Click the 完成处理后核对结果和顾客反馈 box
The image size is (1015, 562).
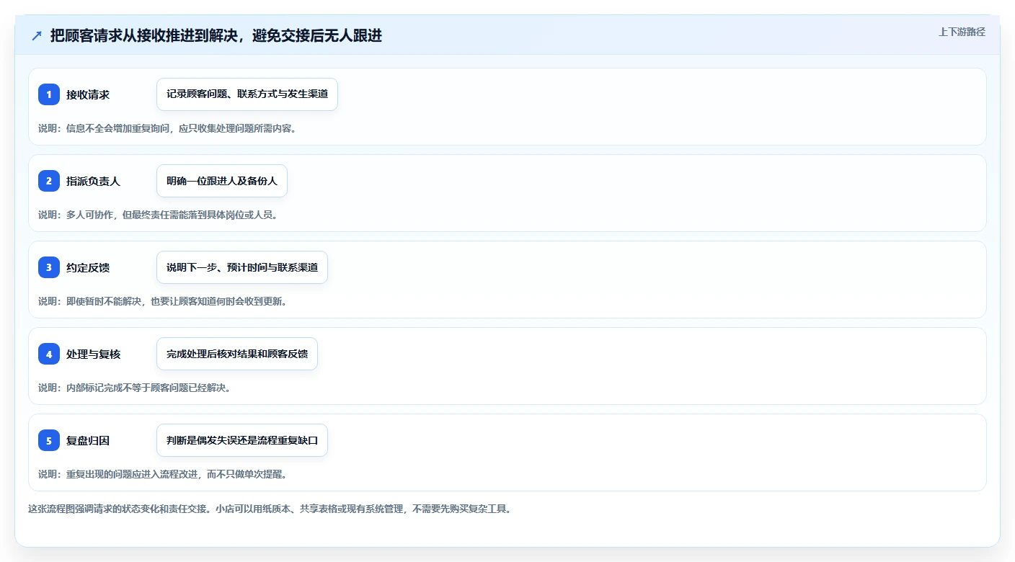tap(237, 354)
